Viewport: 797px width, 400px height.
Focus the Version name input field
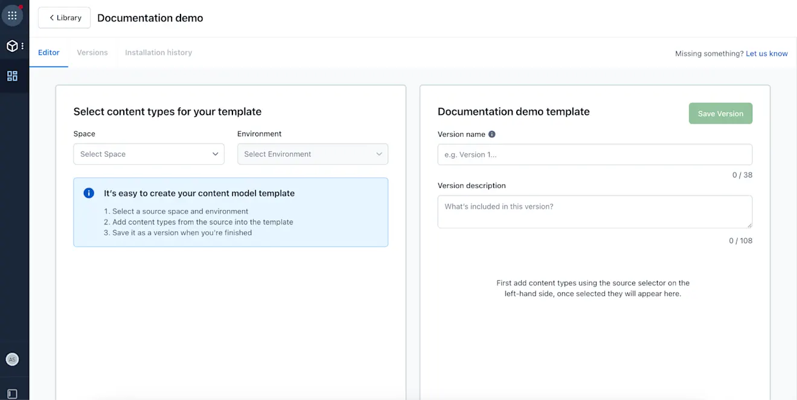[595, 154]
